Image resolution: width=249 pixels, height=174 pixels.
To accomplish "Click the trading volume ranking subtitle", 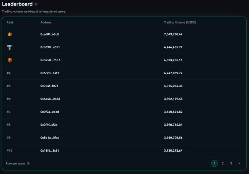I will click(34, 11).
